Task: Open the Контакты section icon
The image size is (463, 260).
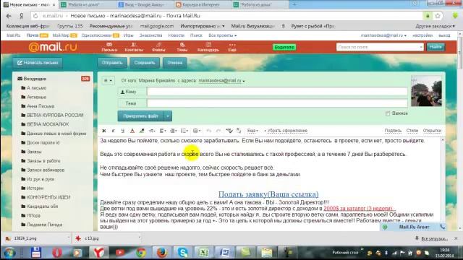Action: pos(134,47)
